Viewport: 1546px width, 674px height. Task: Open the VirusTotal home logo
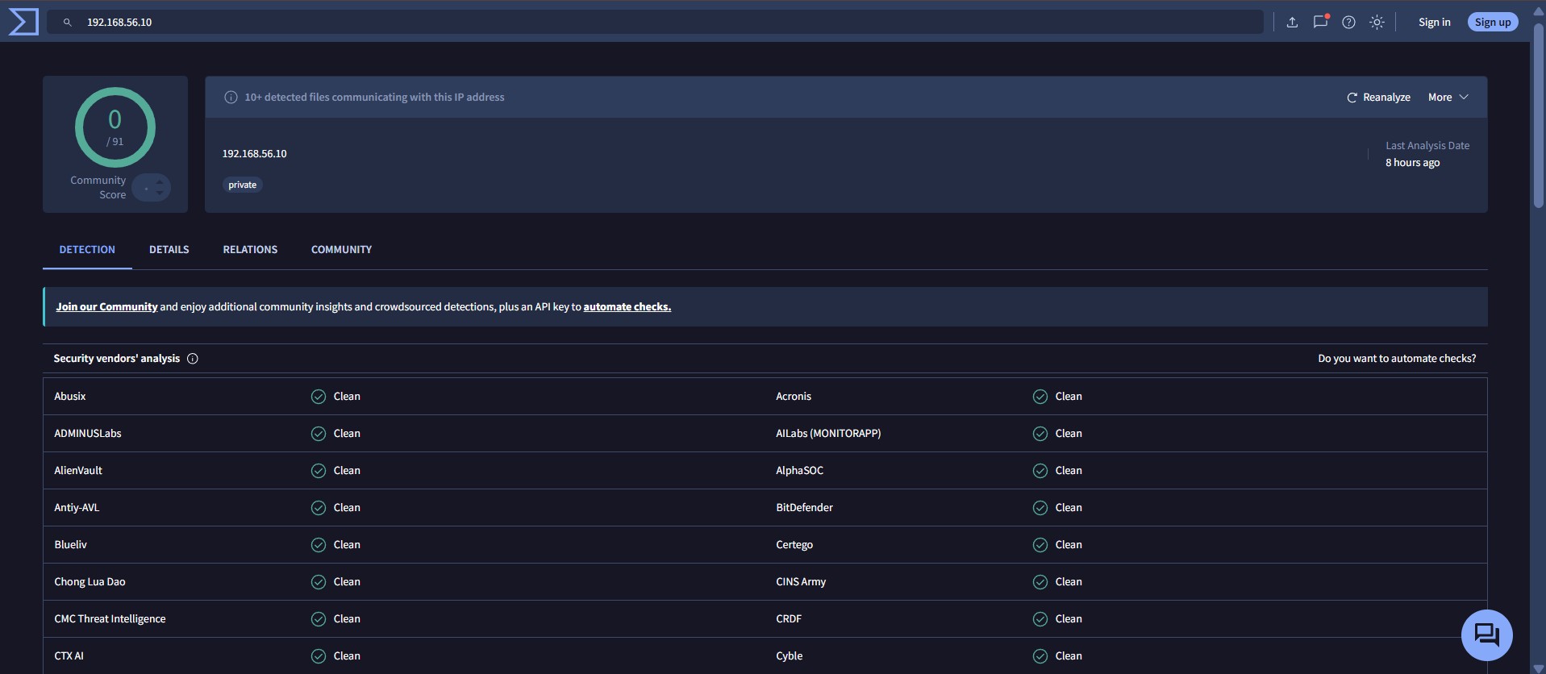tap(23, 22)
